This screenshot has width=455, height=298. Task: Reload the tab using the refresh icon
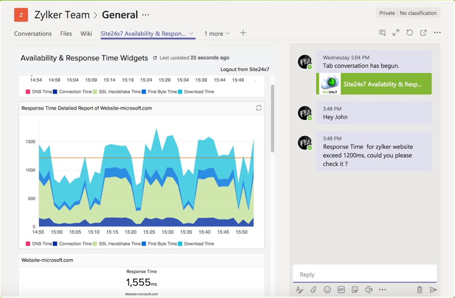[x=409, y=33]
